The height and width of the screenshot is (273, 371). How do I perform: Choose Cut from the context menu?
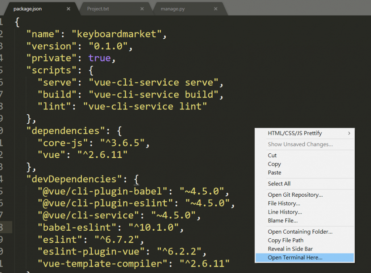point(305,155)
